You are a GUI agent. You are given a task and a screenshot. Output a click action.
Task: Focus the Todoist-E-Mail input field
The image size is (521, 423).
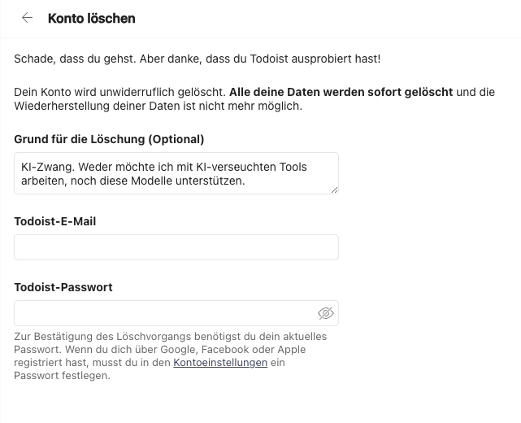176,247
